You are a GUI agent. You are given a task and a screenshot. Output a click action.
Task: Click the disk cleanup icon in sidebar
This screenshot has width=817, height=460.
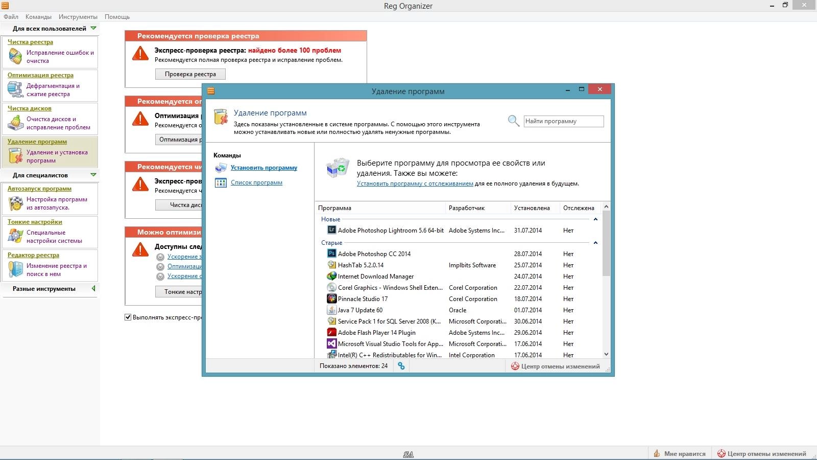click(x=15, y=123)
